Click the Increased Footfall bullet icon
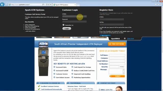The image size is (163, 91). point(54,71)
